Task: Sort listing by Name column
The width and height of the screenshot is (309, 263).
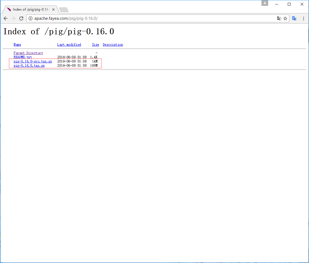Action: coord(17,45)
